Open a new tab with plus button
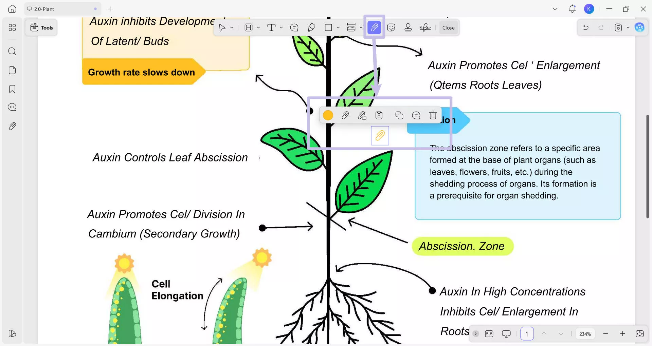This screenshot has width=652, height=346. point(110,9)
